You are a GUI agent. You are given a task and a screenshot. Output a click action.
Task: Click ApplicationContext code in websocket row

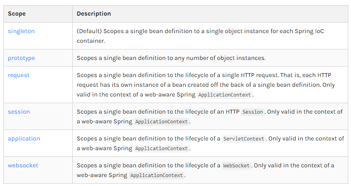[157, 175]
